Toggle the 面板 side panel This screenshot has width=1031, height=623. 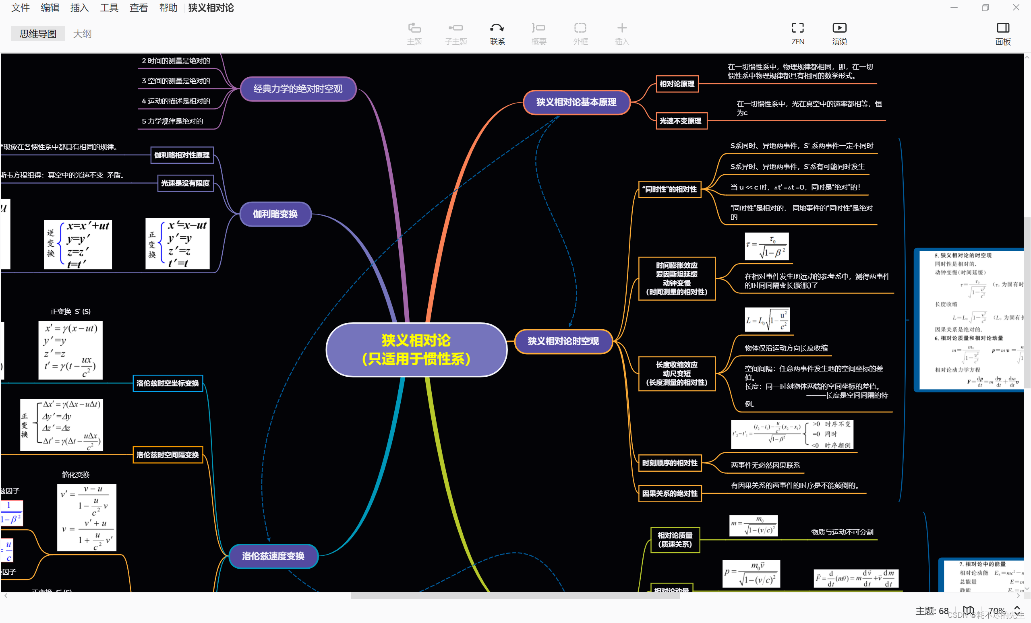pyautogui.click(x=1002, y=33)
